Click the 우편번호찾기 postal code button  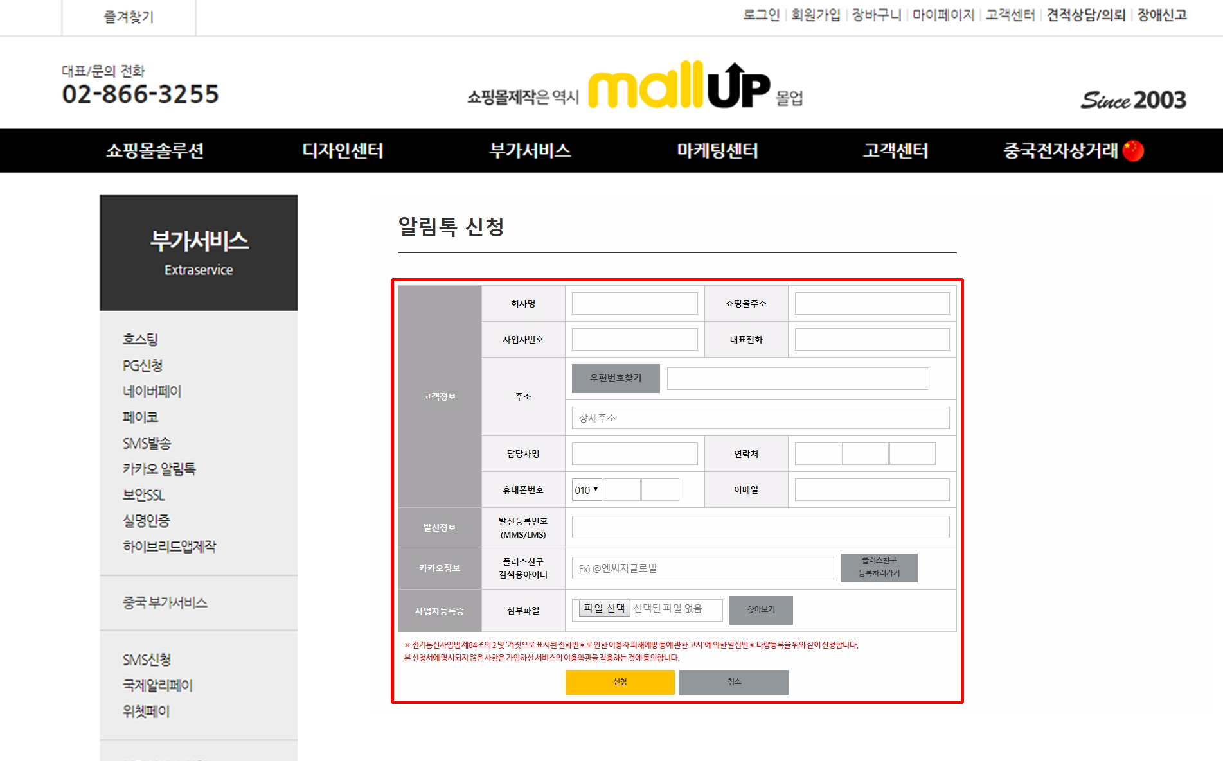(616, 378)
